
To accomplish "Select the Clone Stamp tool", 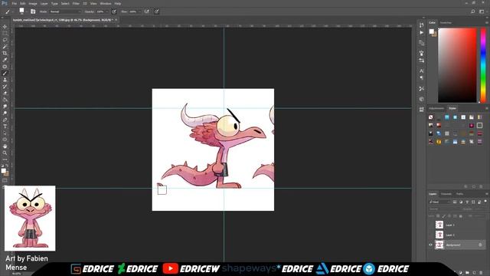I will click(x=5, y=80).
